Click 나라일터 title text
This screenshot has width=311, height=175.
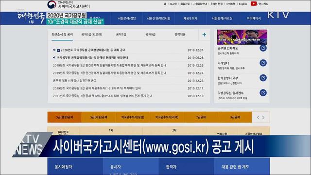(x=223, y=63)
